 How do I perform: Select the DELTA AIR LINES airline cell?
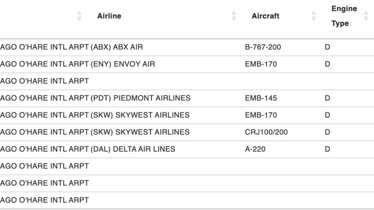point(144,149)
